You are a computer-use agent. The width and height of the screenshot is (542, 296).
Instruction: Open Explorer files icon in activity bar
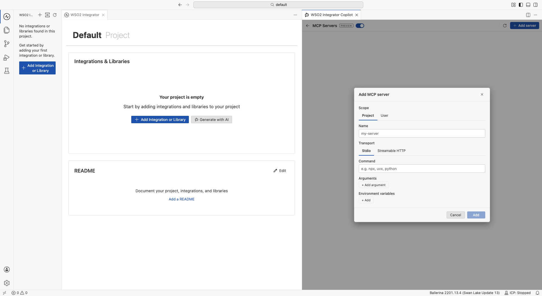pos(7,30)
